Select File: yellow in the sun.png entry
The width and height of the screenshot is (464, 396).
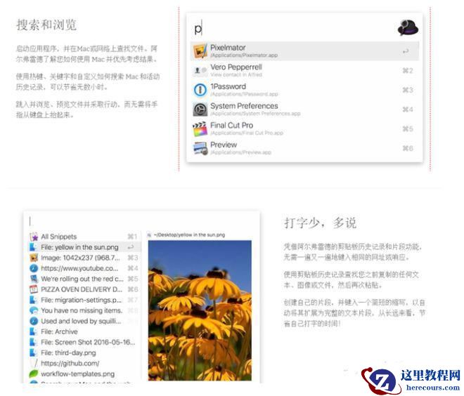(84, 247)
